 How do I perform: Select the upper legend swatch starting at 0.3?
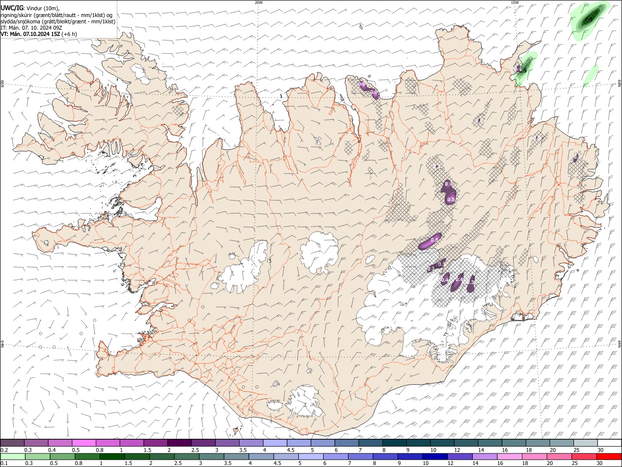click(36, 443)
